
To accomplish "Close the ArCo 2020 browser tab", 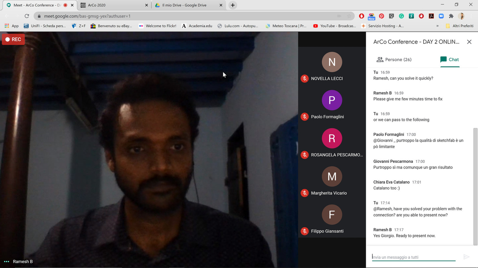I will tap(146, 5).
